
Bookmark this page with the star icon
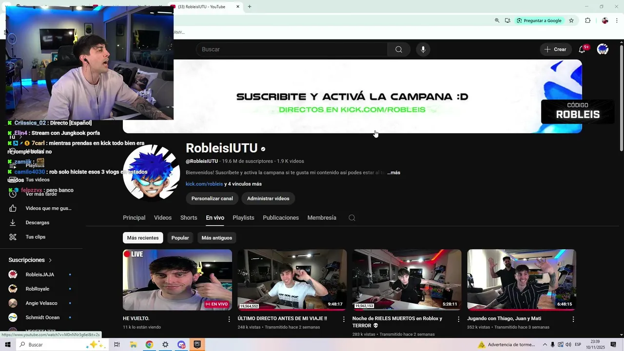coord(571,20)
